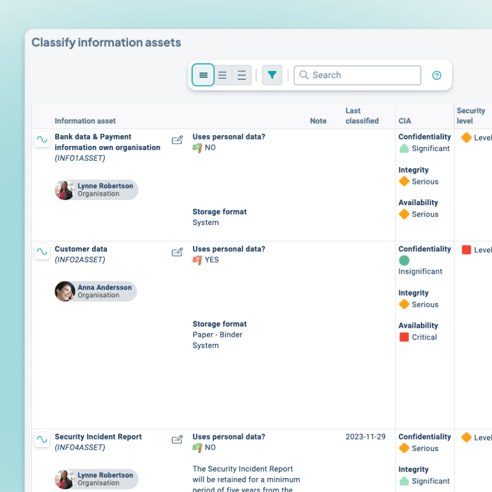Open the Customer data asset title

81,249
